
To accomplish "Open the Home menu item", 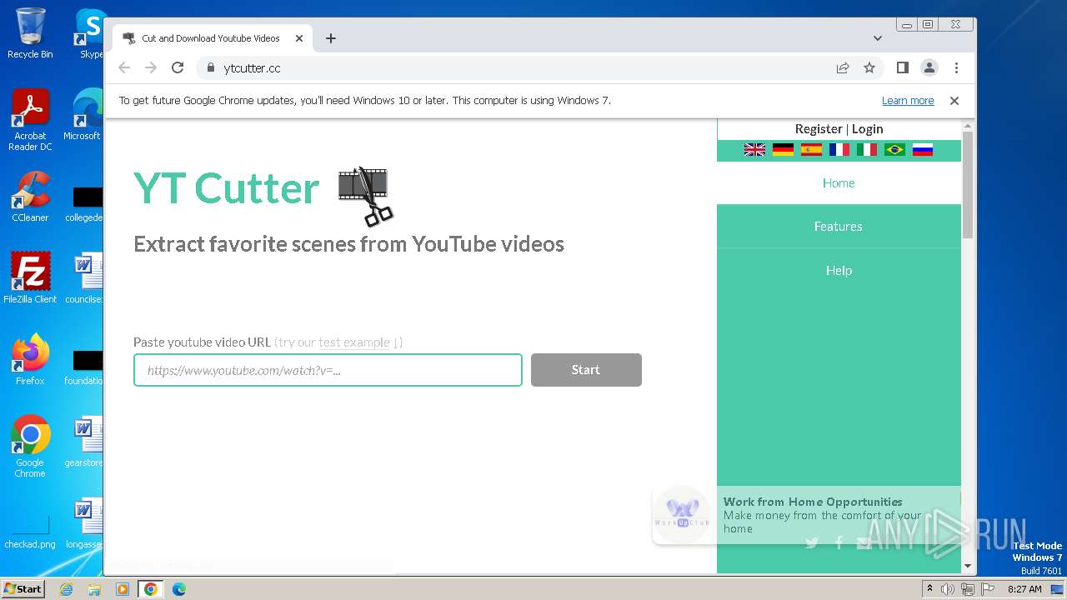I will coord(839,183).
